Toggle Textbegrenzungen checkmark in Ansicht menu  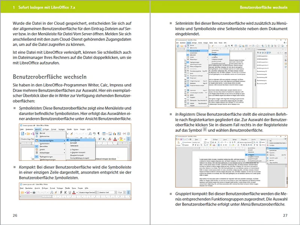click(x=36, y=157)
